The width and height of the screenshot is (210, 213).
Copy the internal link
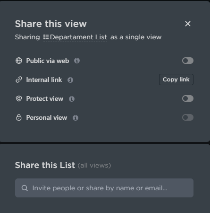pyautogui.click(x=176, y=80)
